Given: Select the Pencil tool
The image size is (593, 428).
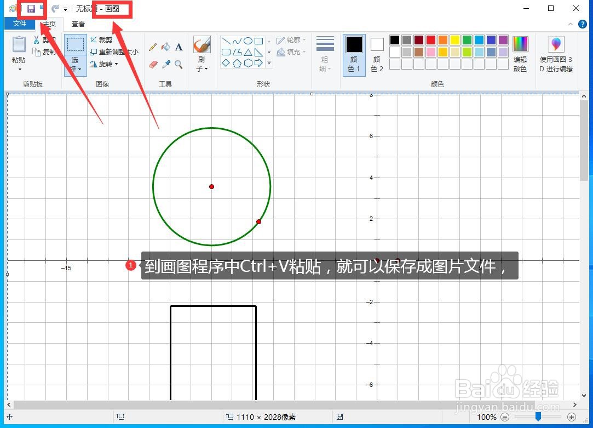Looking at the screenshot, I should pyautogui.click(x=154, y=47).
